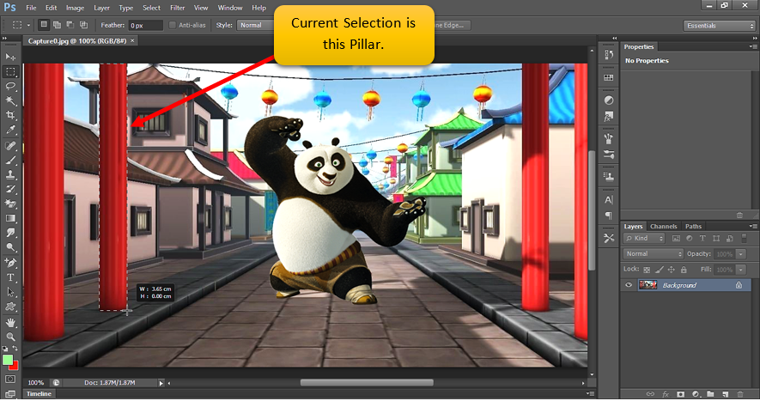Click add to selection mode button
Viewport: 760px width, 401px height.
57,25
